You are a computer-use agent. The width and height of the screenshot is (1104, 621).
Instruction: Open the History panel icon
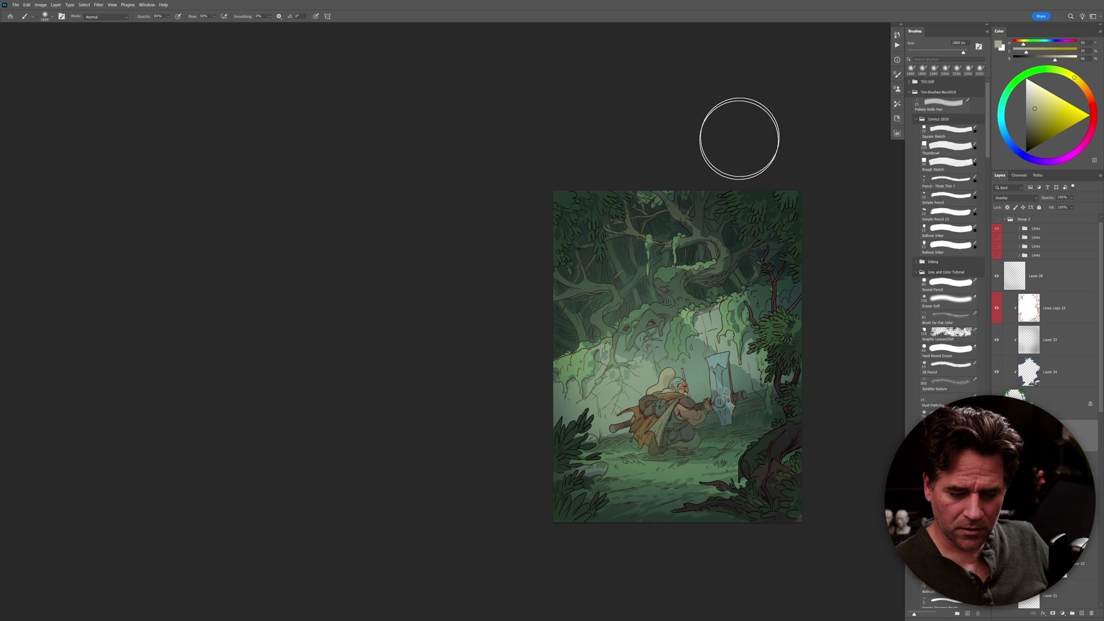pos(897,34)
